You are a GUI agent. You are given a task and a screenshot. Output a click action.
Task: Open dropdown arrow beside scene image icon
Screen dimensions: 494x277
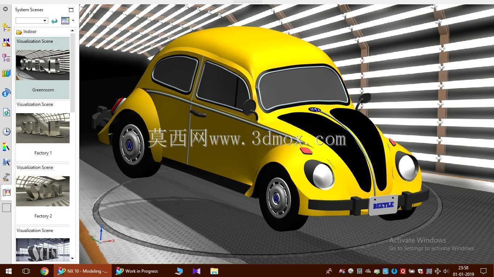(73, 21)
